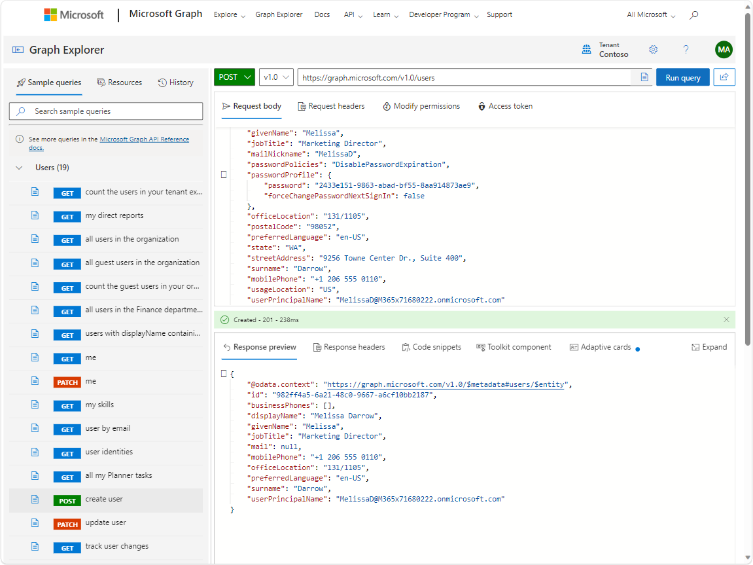The width and height of the screenshot is (753, 565).
Task: Collapse sidebar via Graph Explorer panel icon
Action: tap(18, 50)
